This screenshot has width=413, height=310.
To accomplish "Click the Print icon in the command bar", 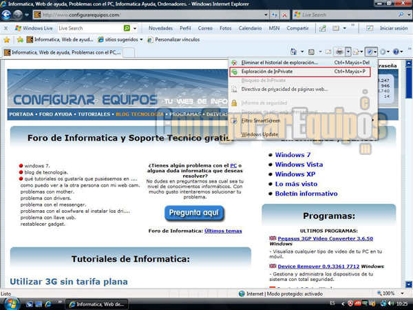I will coord(339,52).
